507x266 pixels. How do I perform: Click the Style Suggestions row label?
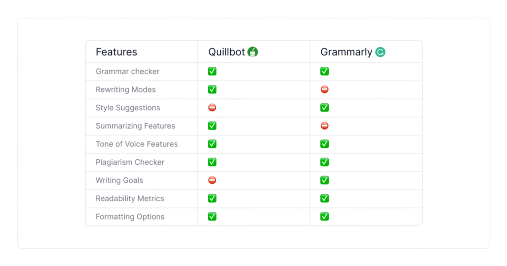(x=128, y=107)
